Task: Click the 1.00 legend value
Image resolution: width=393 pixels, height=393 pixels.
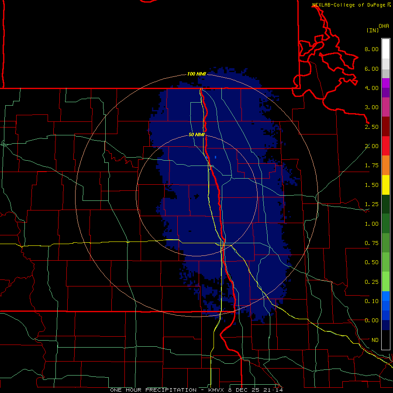Action: pyautogui.click(x=372, y=224)
